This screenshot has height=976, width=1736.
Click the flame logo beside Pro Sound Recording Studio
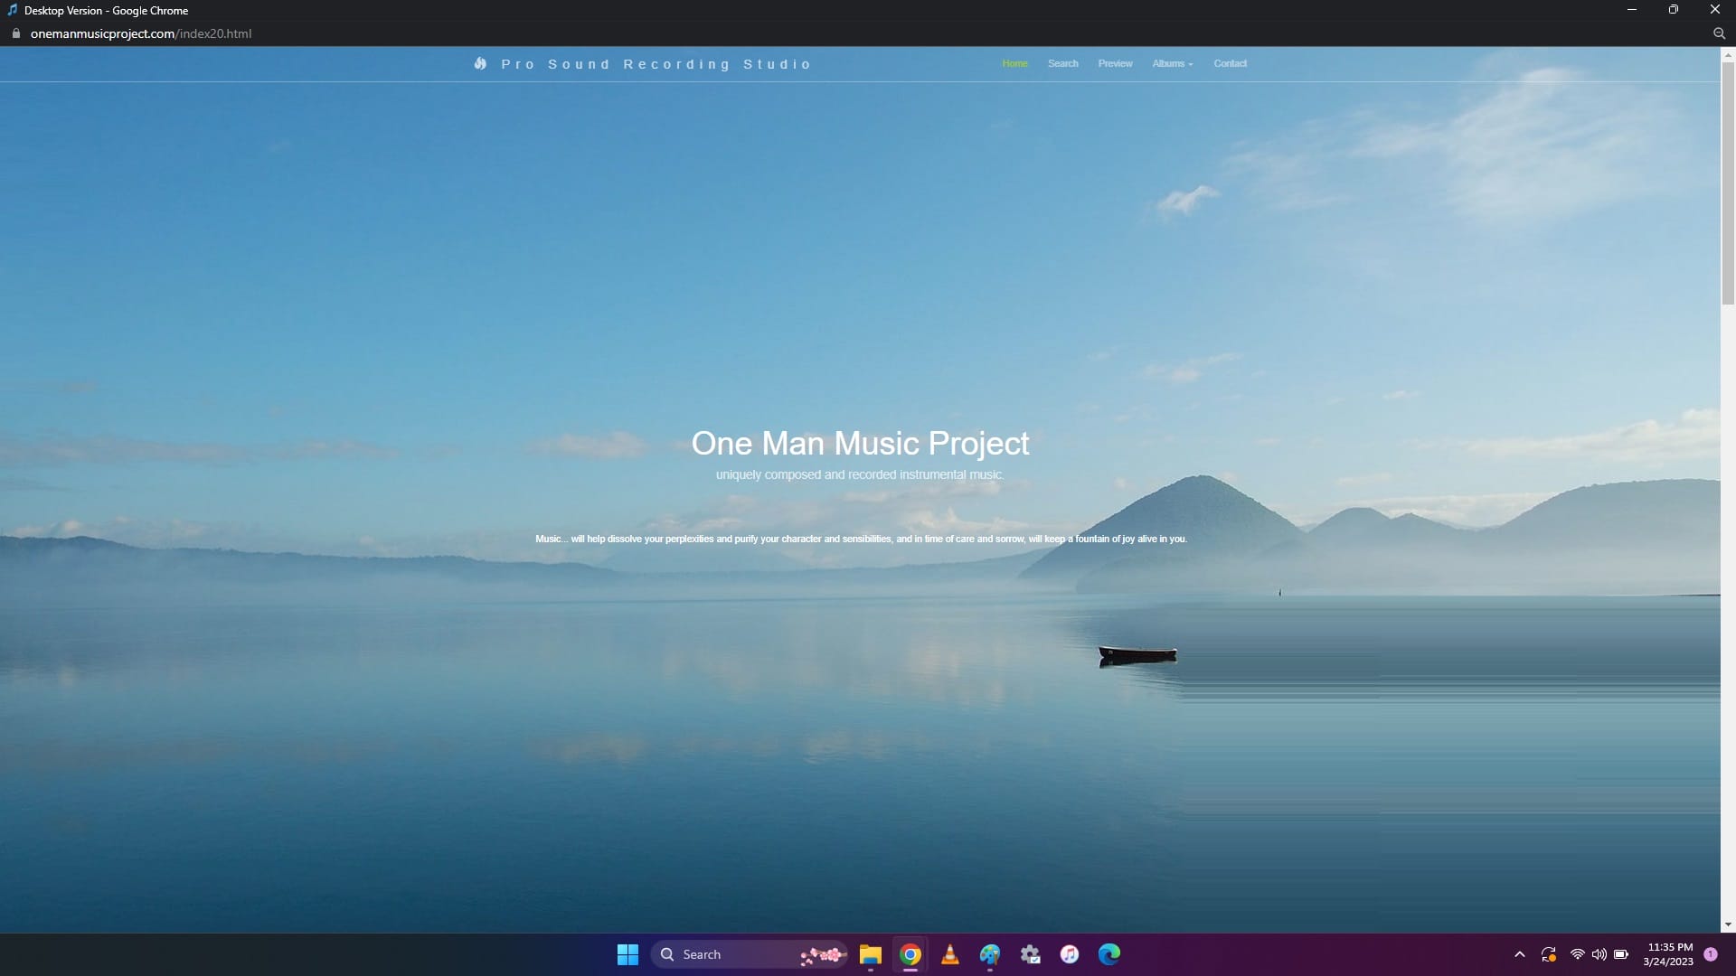click(480, 63)
